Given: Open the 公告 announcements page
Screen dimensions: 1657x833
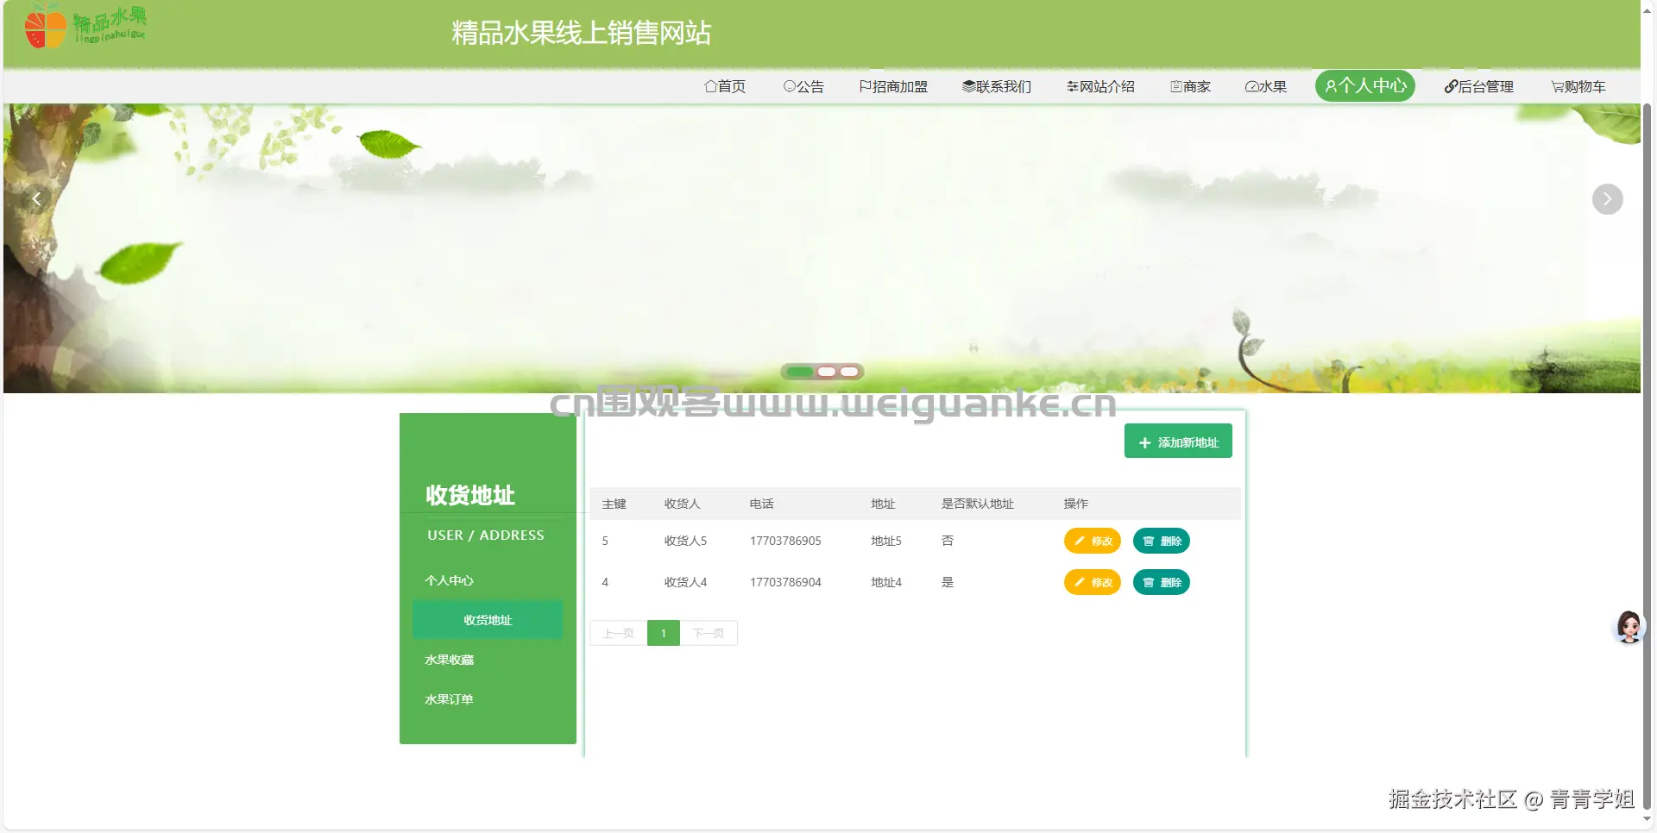Looking at the screenshot, I should coord(803,86).
